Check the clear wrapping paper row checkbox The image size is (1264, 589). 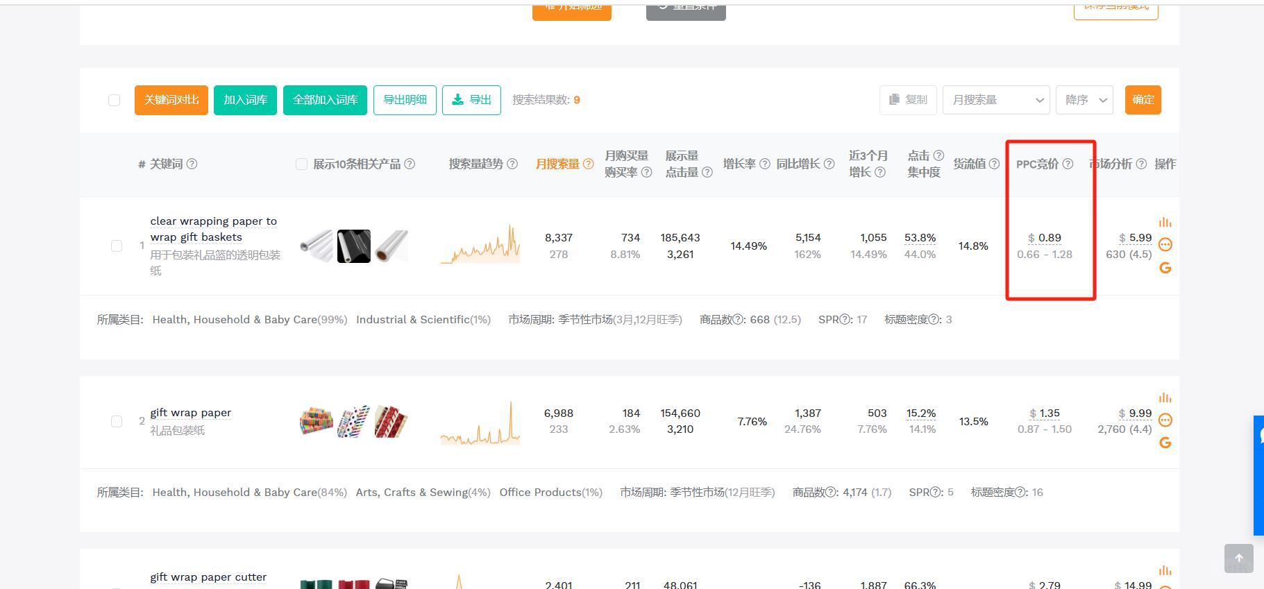[117, 246]
